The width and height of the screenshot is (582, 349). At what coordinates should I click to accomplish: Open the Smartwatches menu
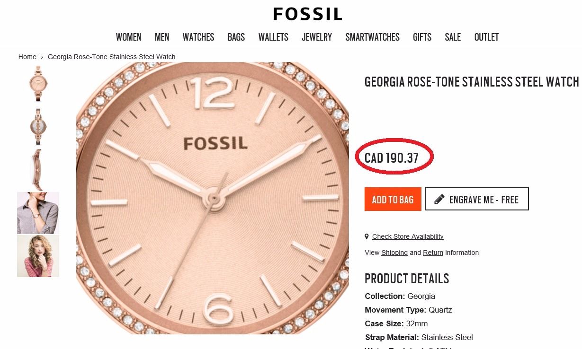click(x=372, y=37)
